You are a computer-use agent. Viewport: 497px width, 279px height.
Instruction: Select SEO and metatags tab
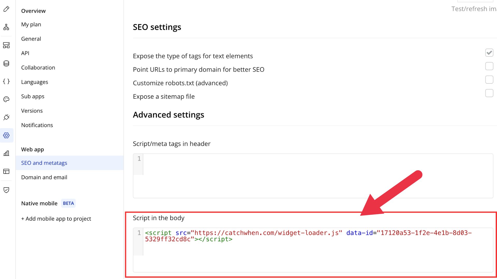70,163
